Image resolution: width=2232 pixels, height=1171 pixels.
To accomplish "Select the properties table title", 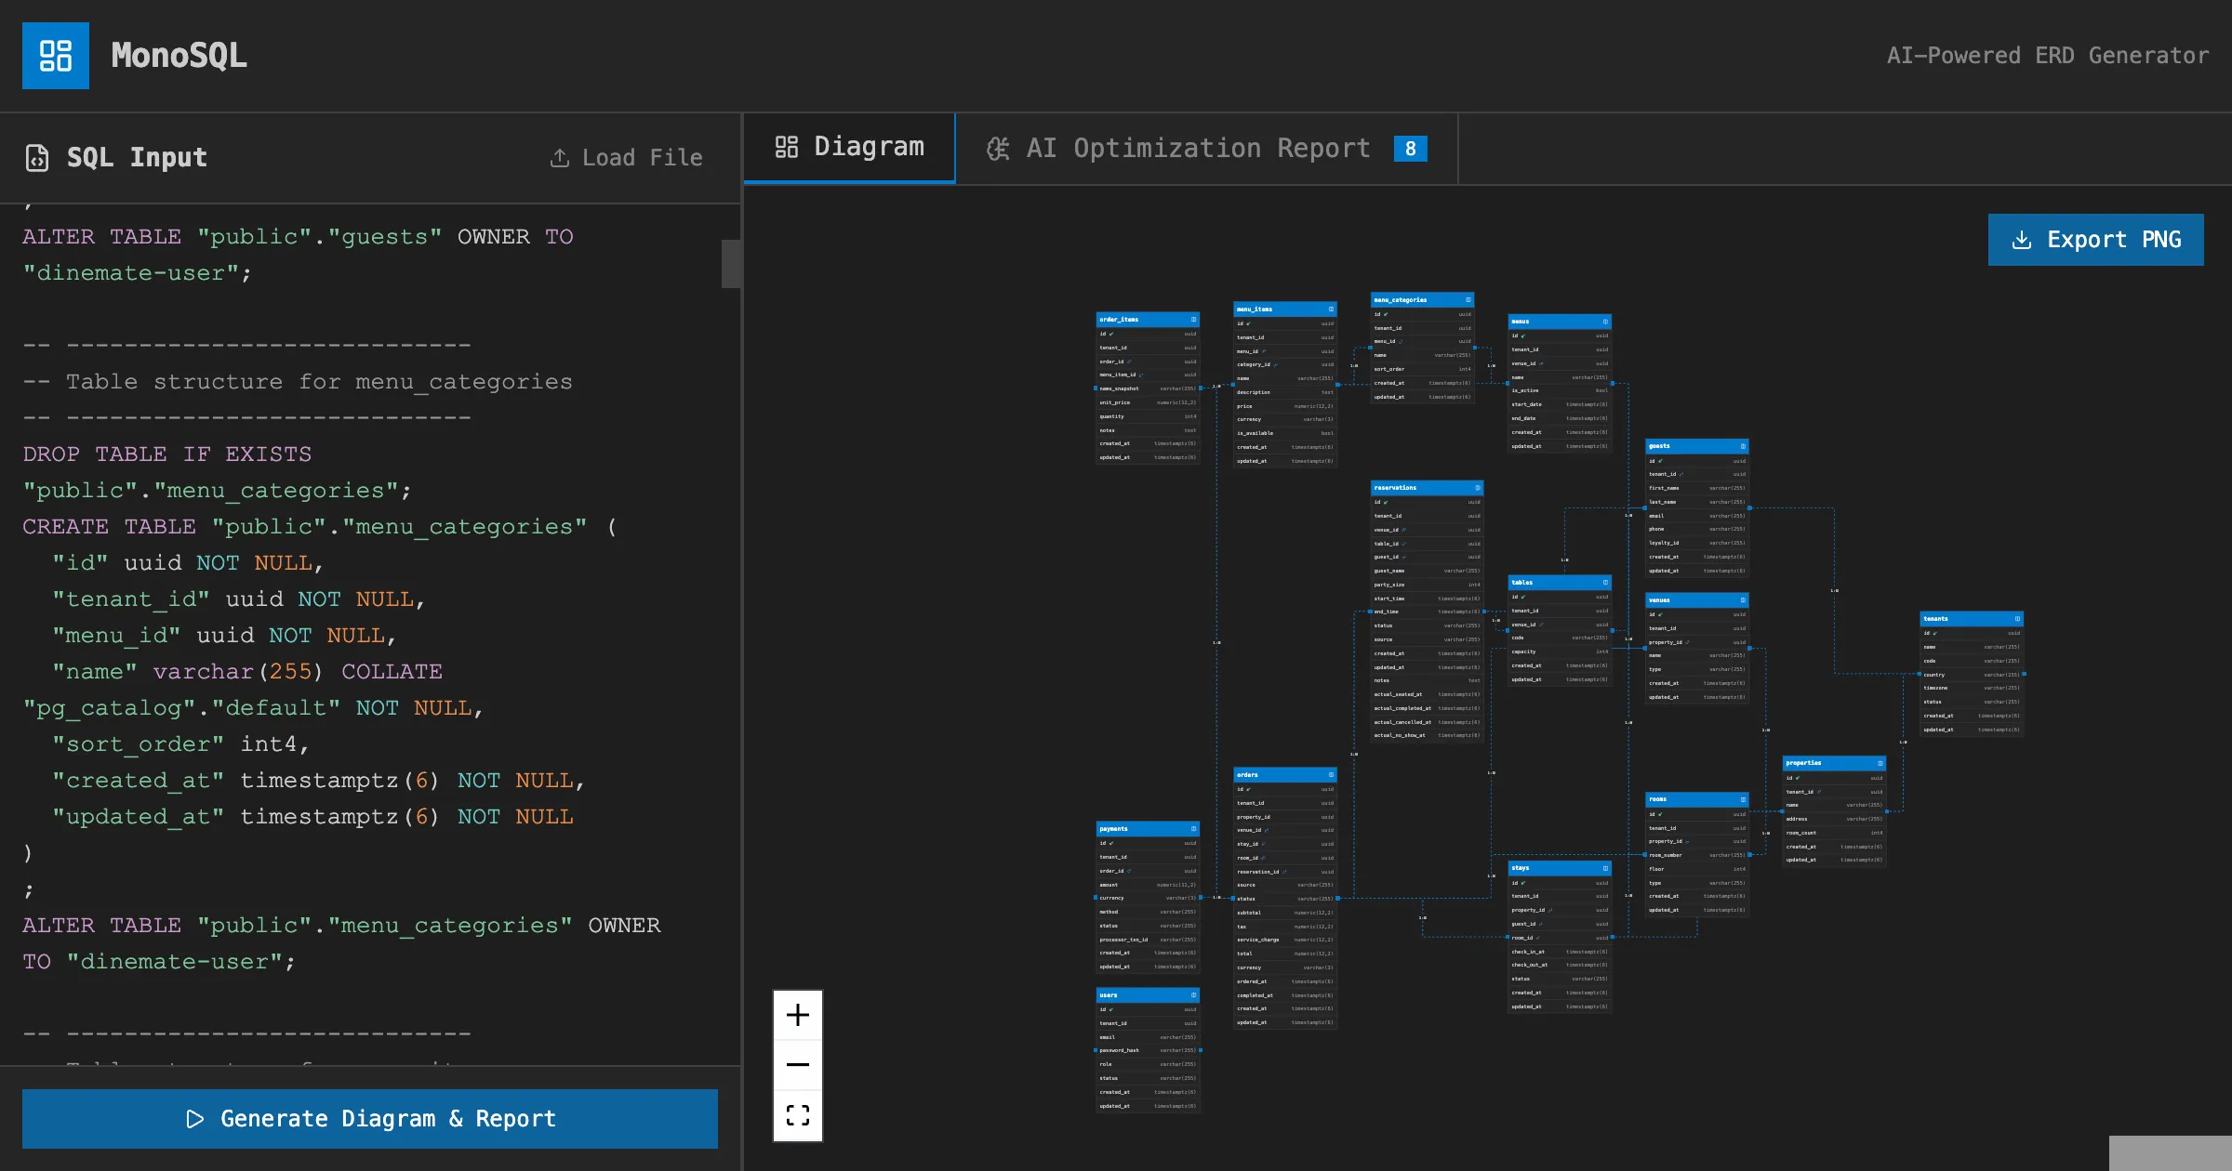I will pos(1803,763).
